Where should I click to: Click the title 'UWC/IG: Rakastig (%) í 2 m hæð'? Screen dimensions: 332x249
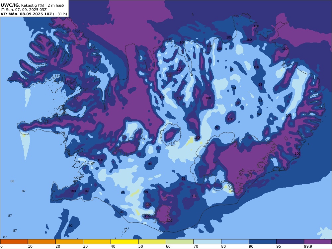pyautogui.click(x=32, y=5)
